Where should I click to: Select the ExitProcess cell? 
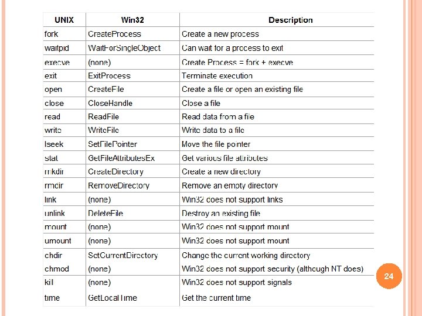pyautogui.click(x=109, y=75)
